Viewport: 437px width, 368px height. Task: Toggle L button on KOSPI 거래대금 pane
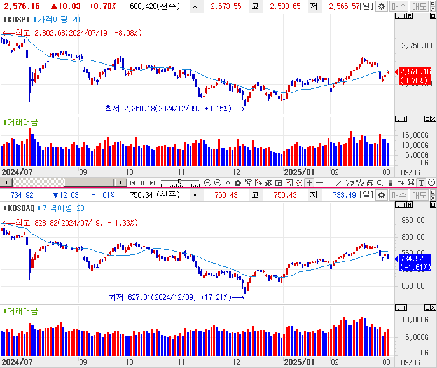[x=398, y=119]
